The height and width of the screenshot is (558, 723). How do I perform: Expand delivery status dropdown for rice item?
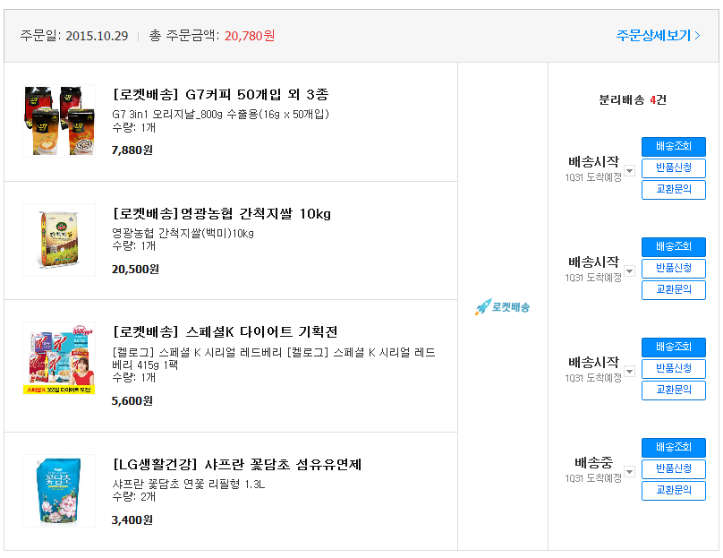coord(629,271)
